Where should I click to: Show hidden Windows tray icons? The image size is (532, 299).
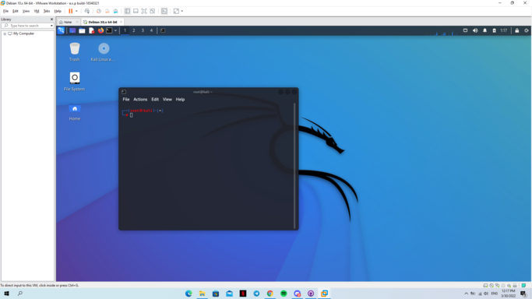tap(466, 294)
